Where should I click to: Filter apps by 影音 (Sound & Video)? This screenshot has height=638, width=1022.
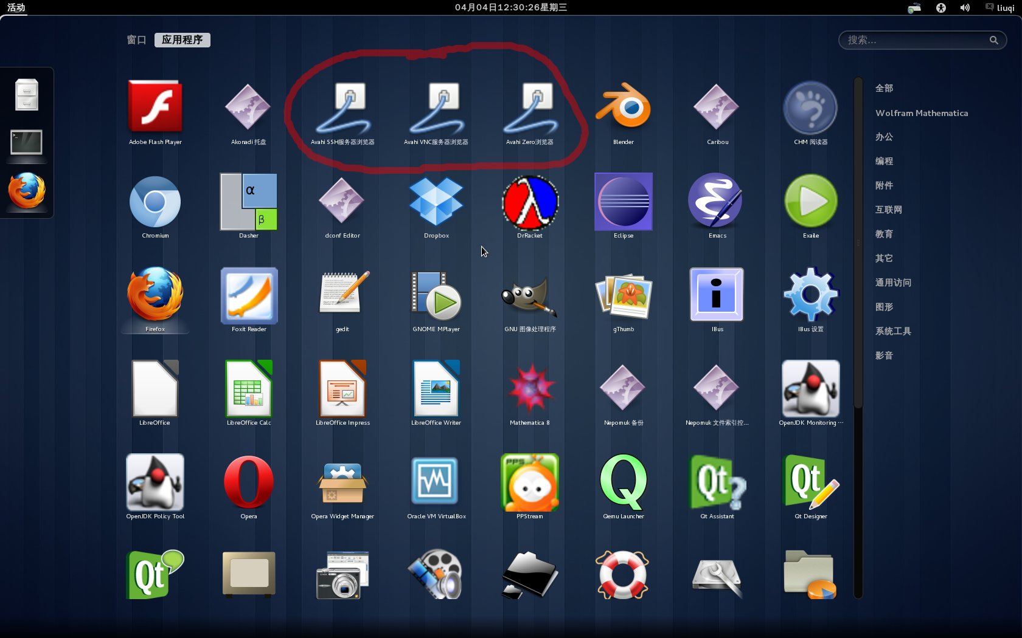click(x=884, y=355)
